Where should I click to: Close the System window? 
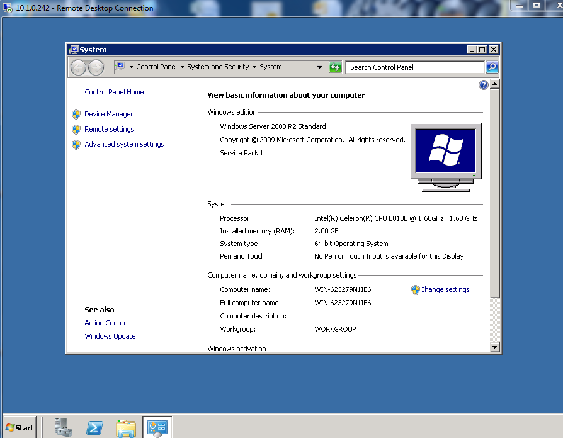[494, 50]
